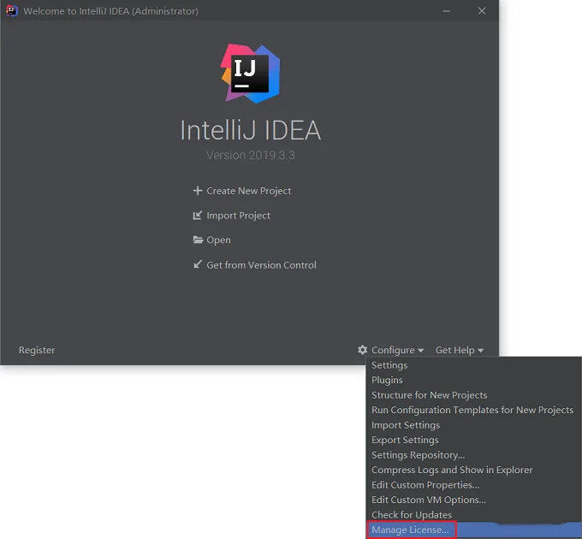Click Create New Project text
Image resolution: width=582 pixels, height=539 pixels.
pyautogui.click(x=249, y=191)
